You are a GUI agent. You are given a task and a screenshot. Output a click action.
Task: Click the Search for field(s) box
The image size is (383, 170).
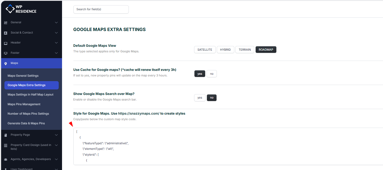(101, 9)
